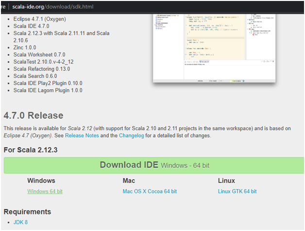Click the 'Scala IDE Play2 Plugin 0.10.0' item
The height and width of the screenshot is (231, 305).
(48, 83)
